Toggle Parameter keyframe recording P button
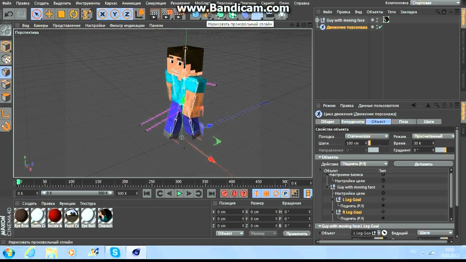Viewport: 466px width, 262px height. coord(286,194)
